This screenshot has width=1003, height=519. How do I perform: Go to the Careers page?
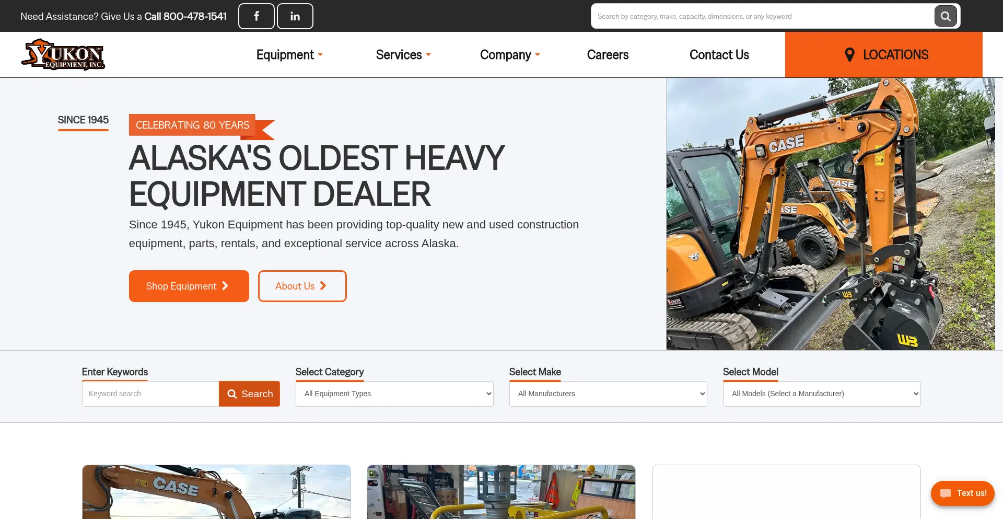pos(608,55)
